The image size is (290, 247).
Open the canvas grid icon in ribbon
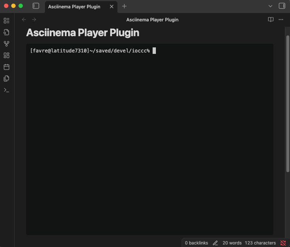click(x=7, y=55)
